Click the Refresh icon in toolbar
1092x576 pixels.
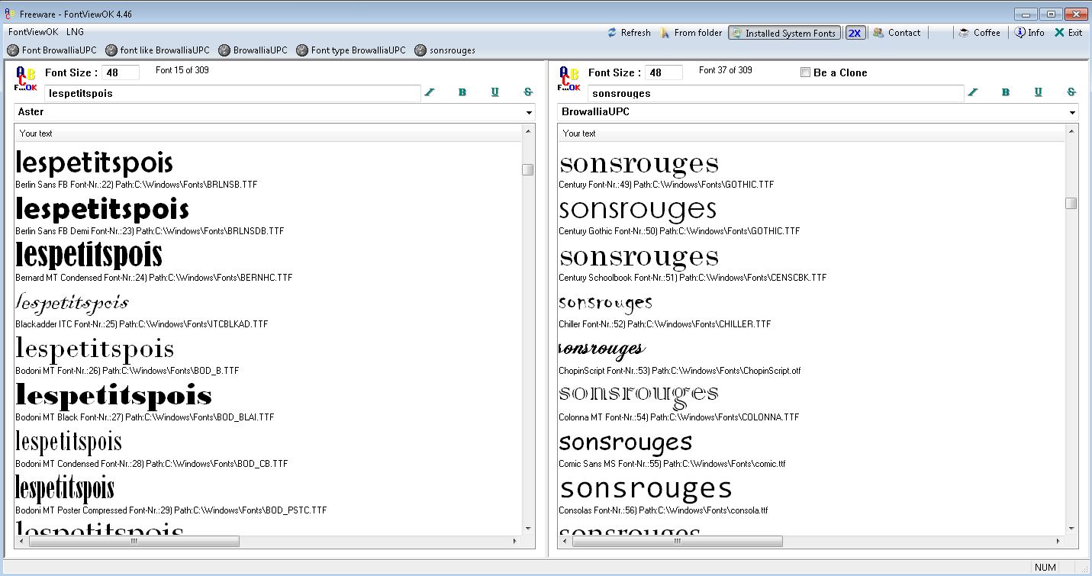point(612,33)
